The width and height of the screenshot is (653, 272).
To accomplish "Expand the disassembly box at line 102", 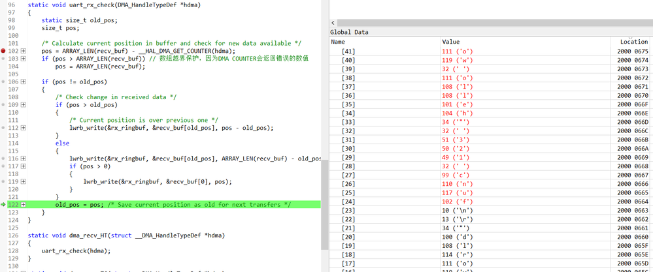I will [x=24, y=51].
